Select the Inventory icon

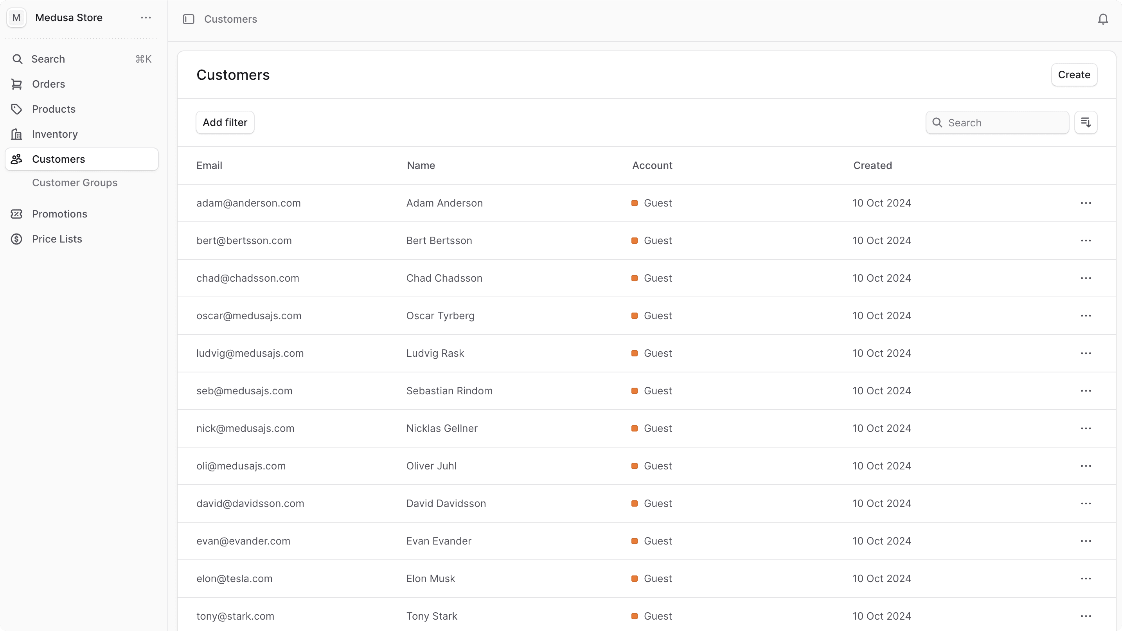(x=16, y=134)
